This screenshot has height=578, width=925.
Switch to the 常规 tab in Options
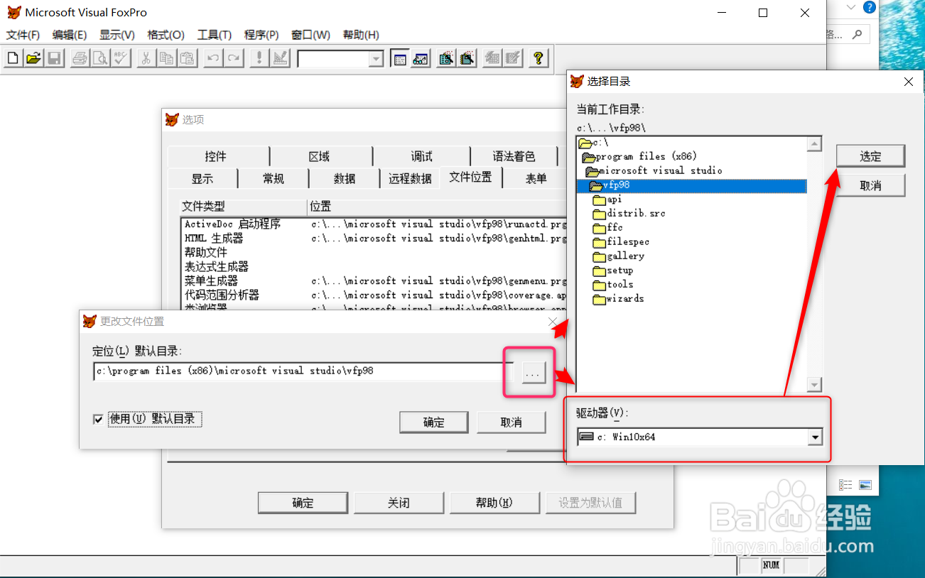(274, 178)
